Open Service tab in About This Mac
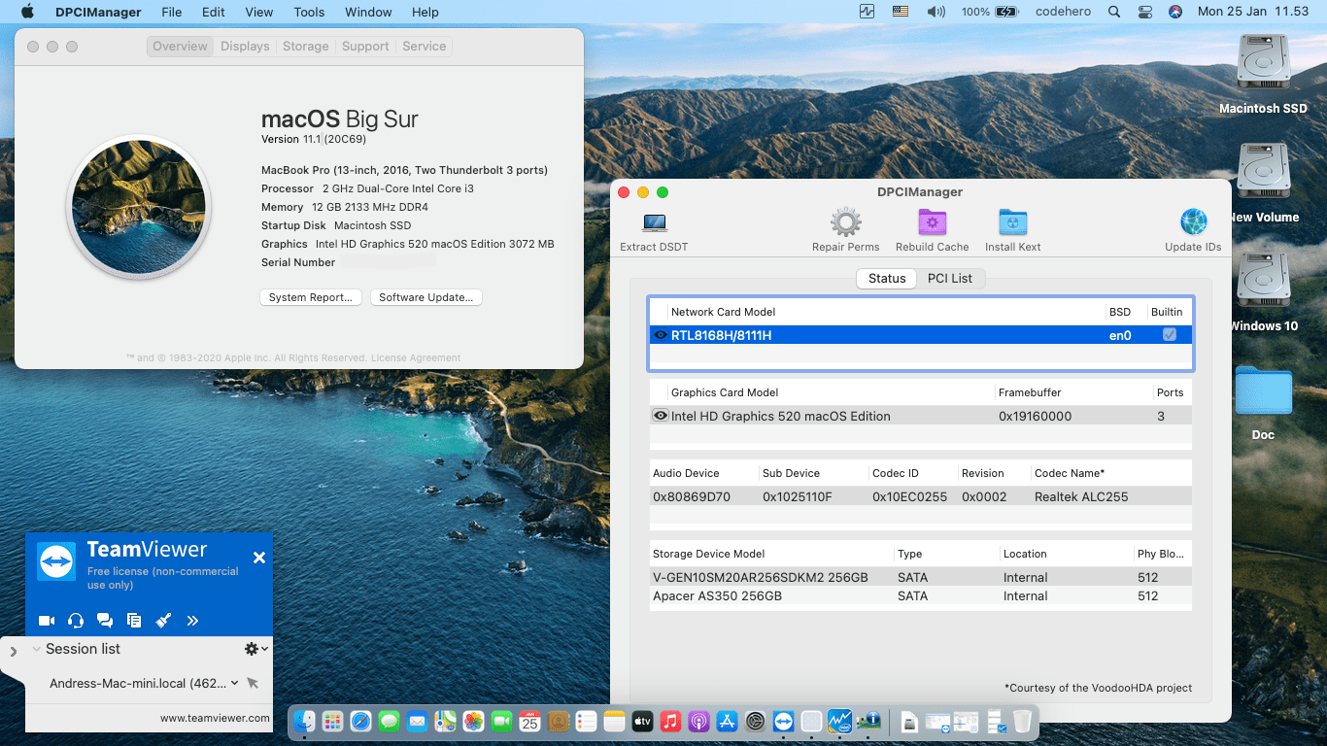Viewport: 1327px width, 746px height. [x=424, y=46]
